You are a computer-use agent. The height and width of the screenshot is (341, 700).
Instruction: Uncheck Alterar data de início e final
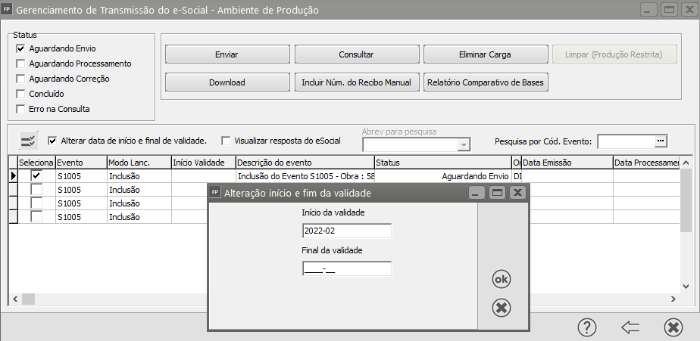52,141
